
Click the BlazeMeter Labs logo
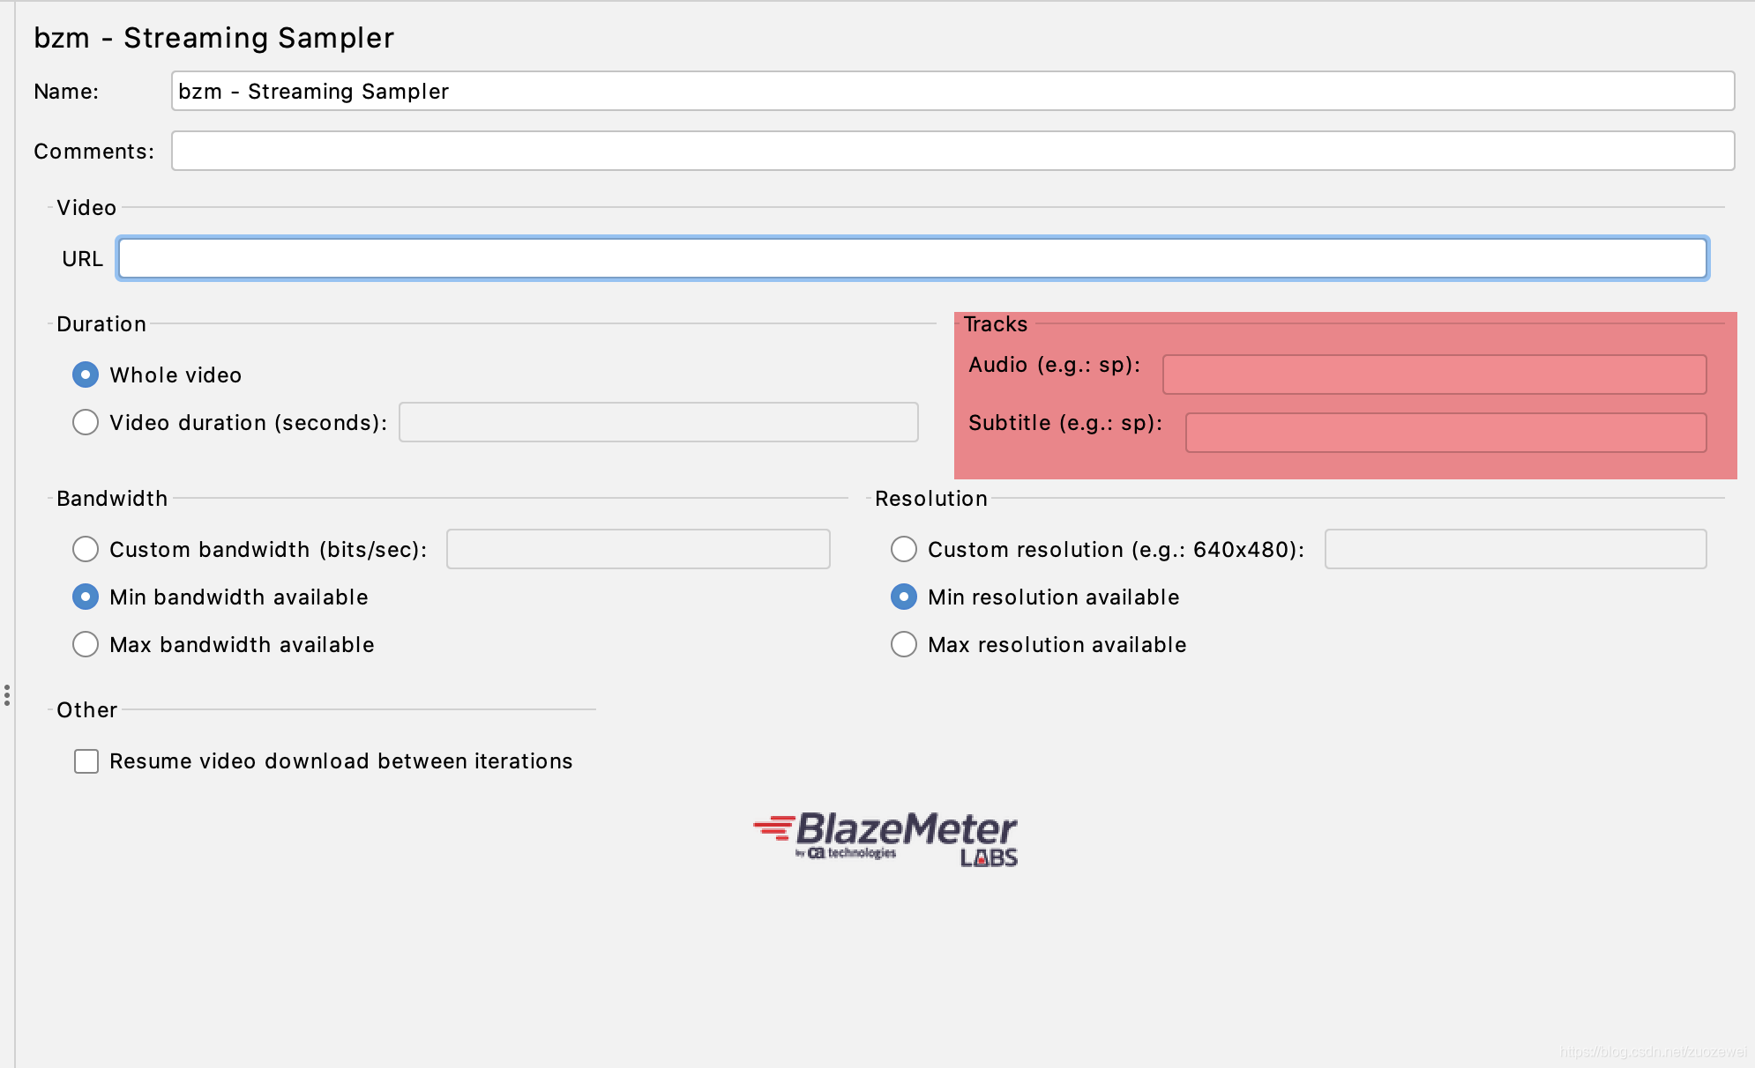(885, 838)
